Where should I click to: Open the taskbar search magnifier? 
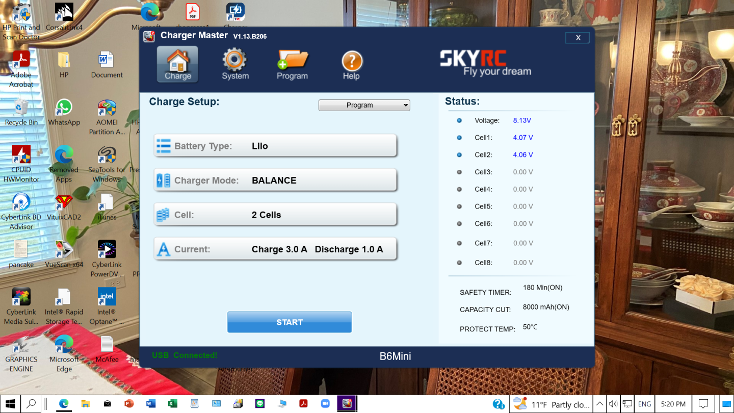31,404
